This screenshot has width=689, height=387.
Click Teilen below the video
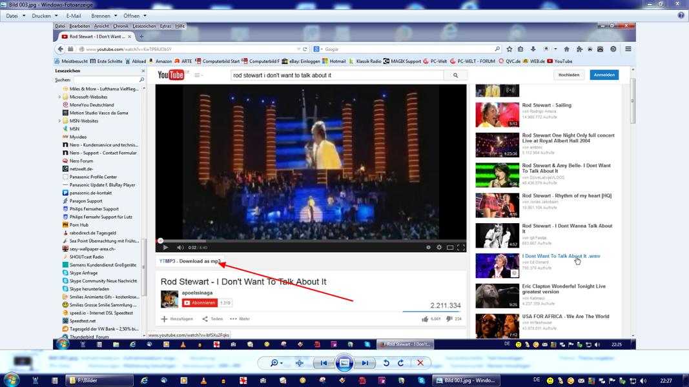(212, 319)
